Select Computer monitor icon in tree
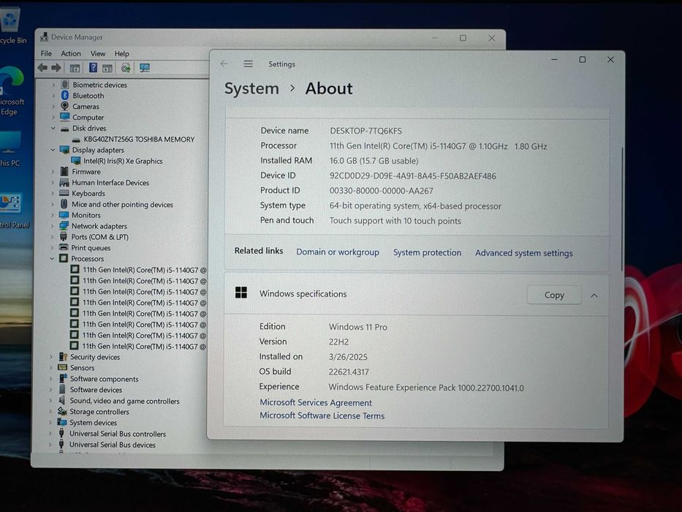Viewport: 682px width, 512px height. (65, 117)
